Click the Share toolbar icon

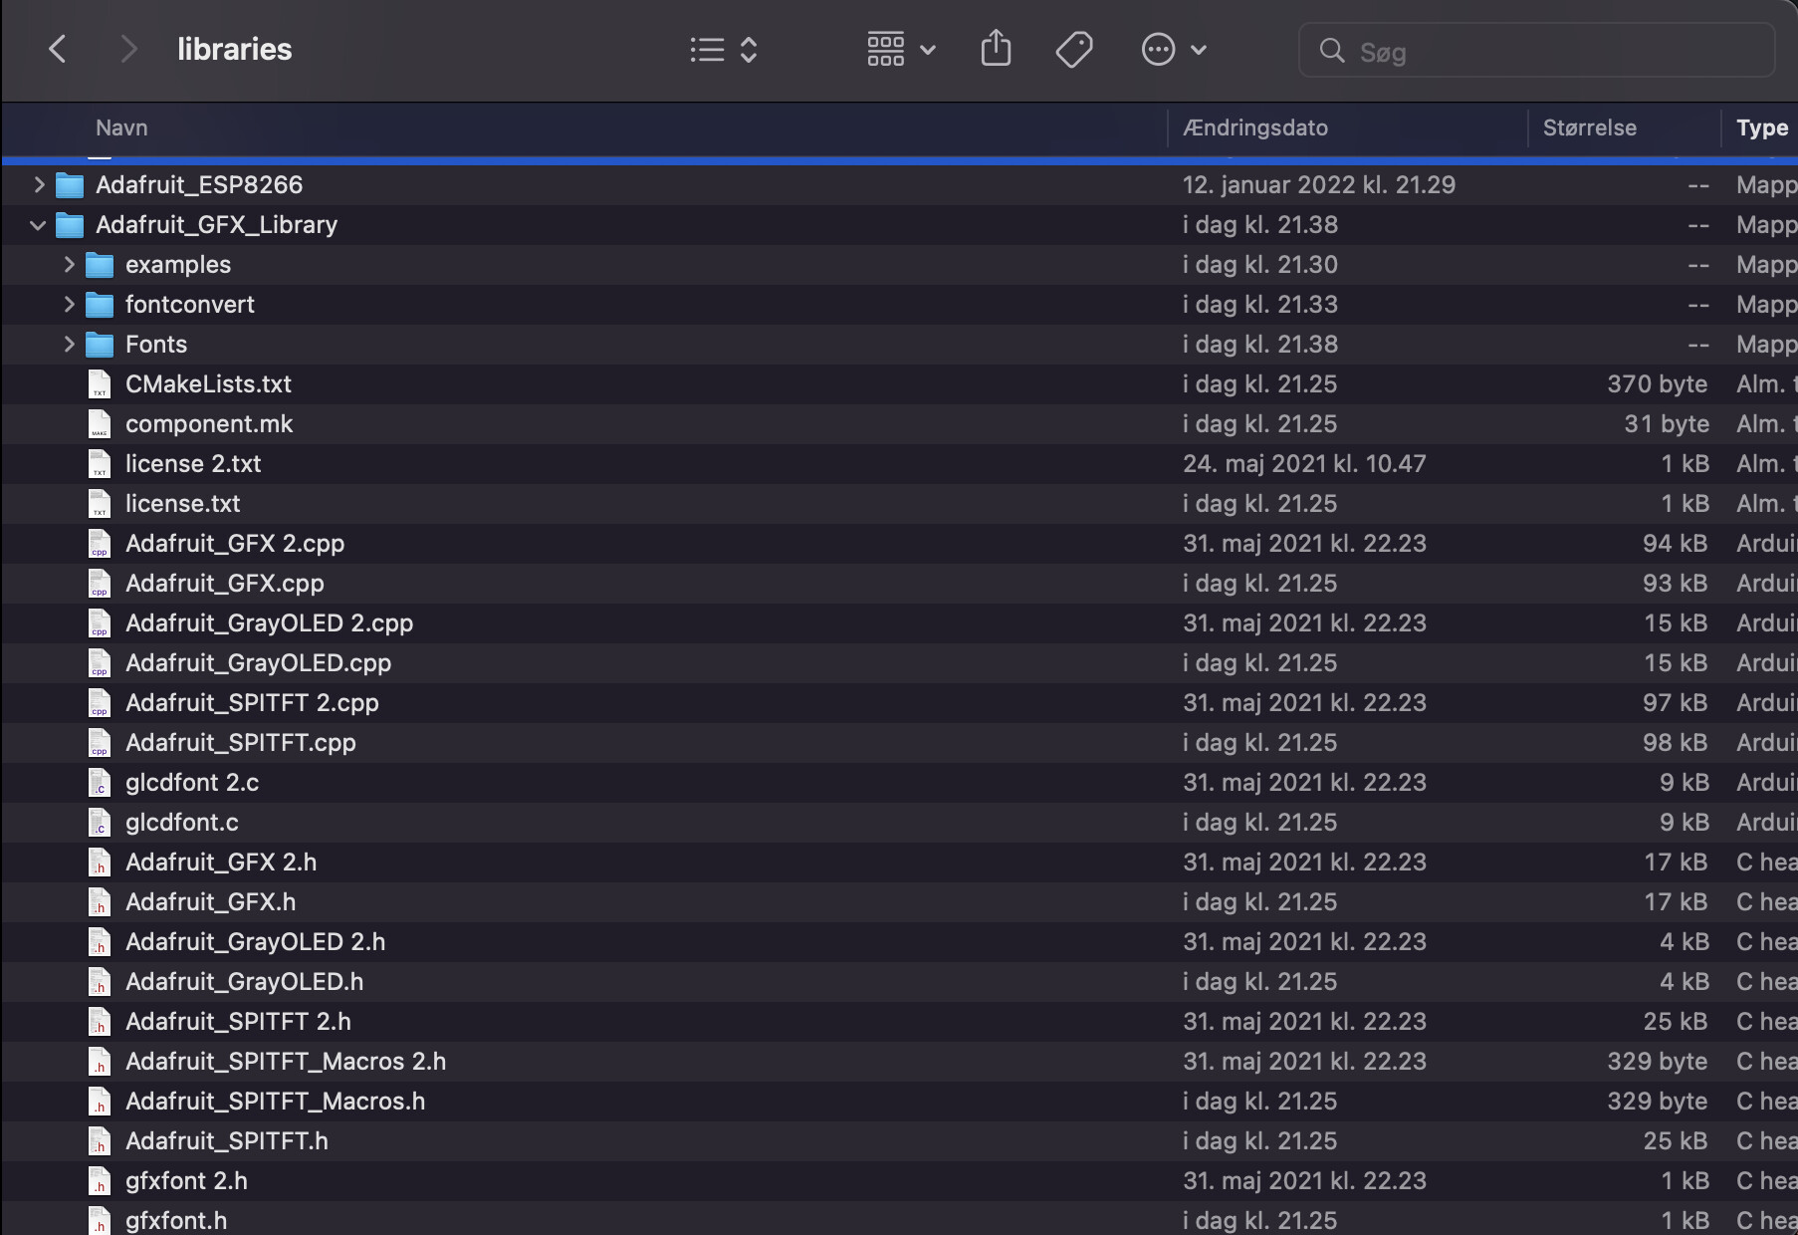[x=996, y=48]
